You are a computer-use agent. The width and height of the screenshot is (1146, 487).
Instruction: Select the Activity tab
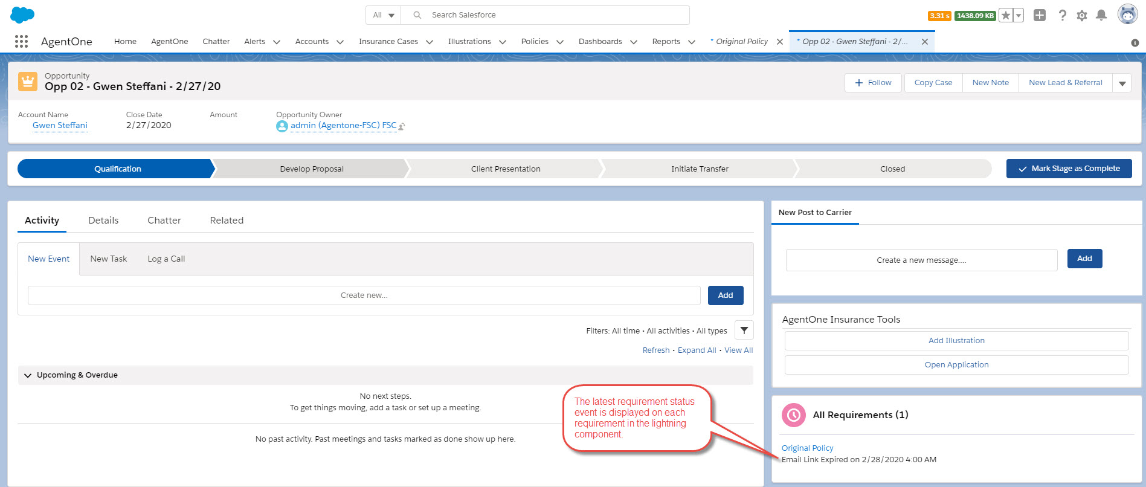42,221
